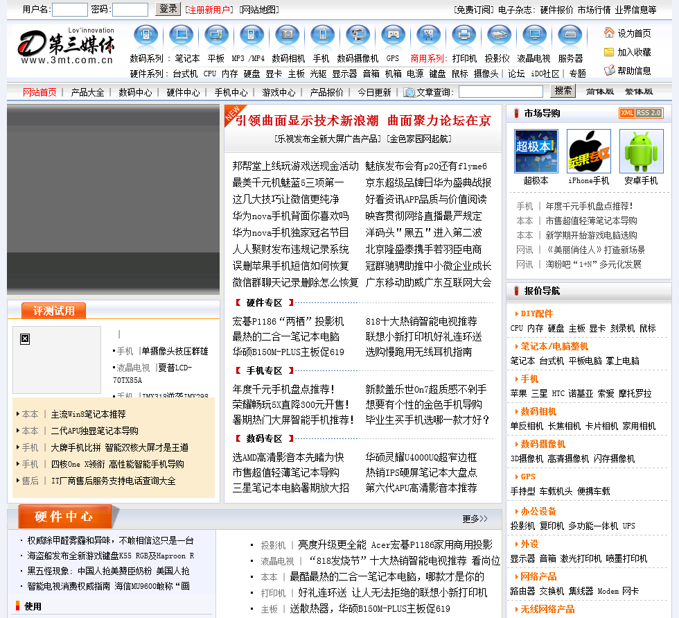Screen dimensions: 679x618
Task: Select the 数码中心 nav item
Action: [x=135, y=92]
